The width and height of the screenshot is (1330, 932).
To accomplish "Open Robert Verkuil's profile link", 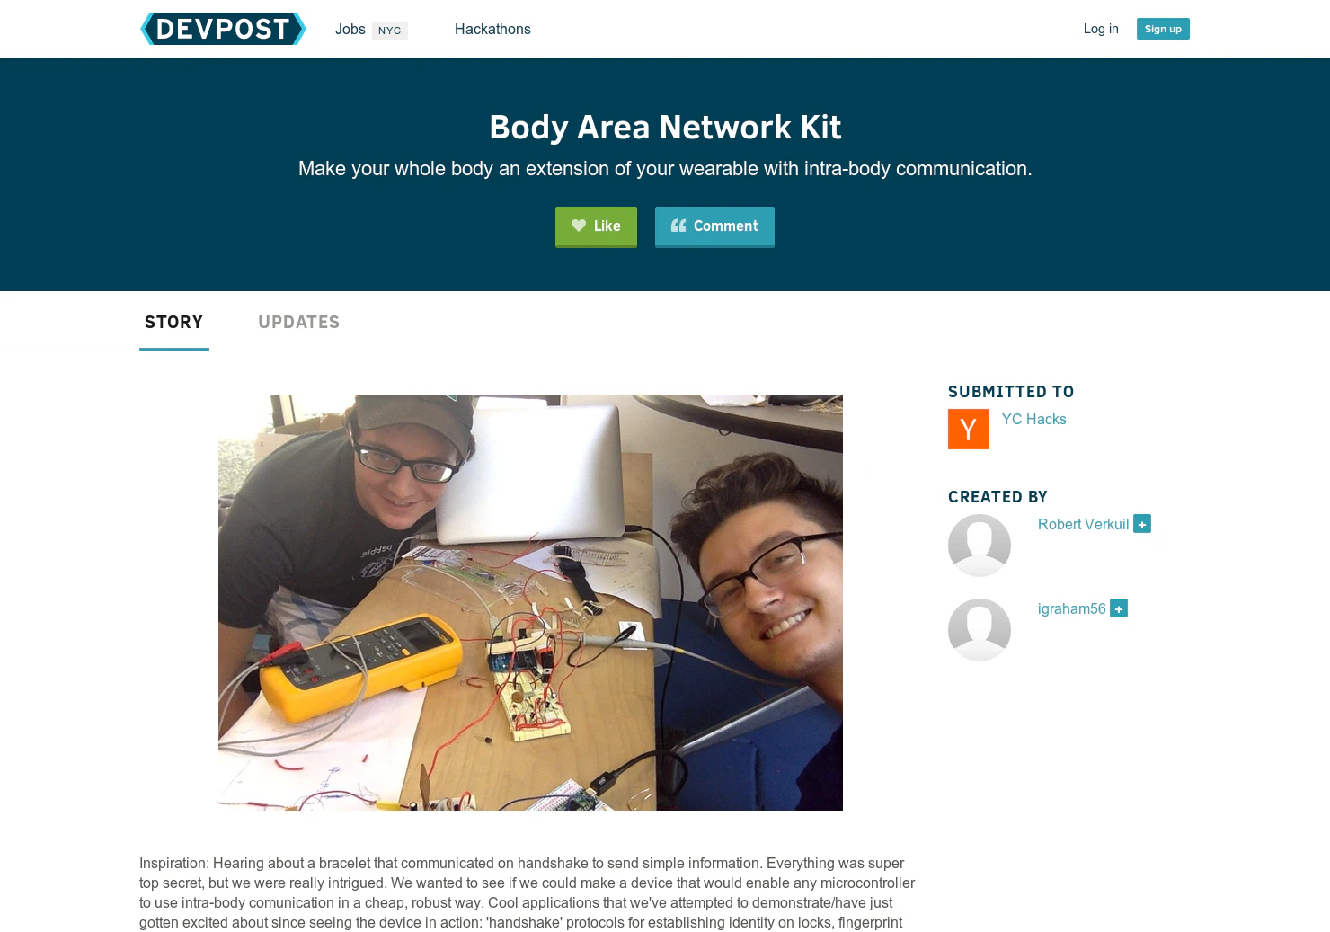I will (1083, 524).
